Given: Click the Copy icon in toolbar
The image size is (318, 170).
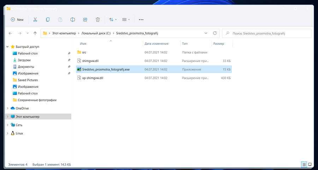Looking at the screenshot, I should [x=48, y=20].
